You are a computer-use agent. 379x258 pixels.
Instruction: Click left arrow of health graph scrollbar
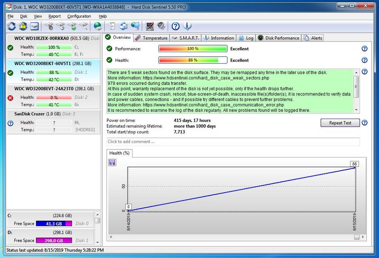pyautogui.click(x=111, y=237)
